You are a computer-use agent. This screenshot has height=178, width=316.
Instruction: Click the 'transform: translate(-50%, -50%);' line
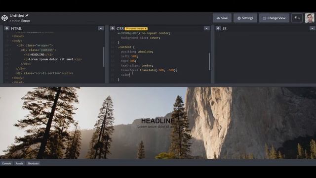pyautogui.click(x=149, y=70)
